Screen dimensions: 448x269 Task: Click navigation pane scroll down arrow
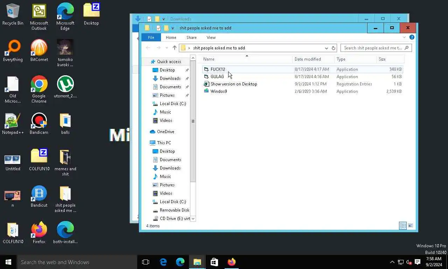tap(193, 219)
